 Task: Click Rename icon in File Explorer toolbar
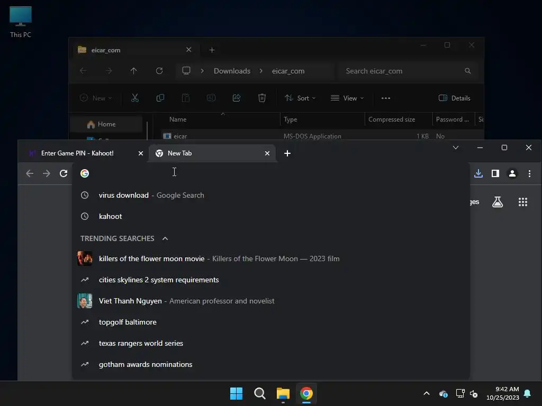coord(211,98)
